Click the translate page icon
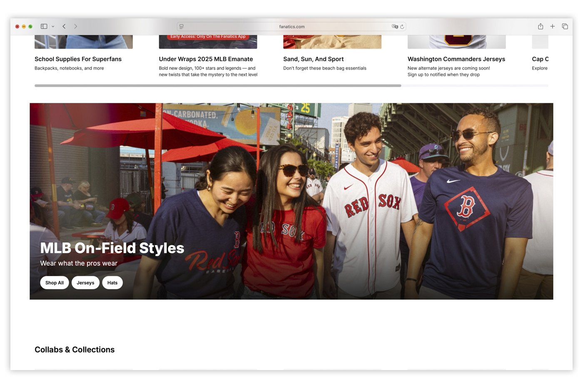The width and height of the screenshot is (583, 388). click(394, 26)
